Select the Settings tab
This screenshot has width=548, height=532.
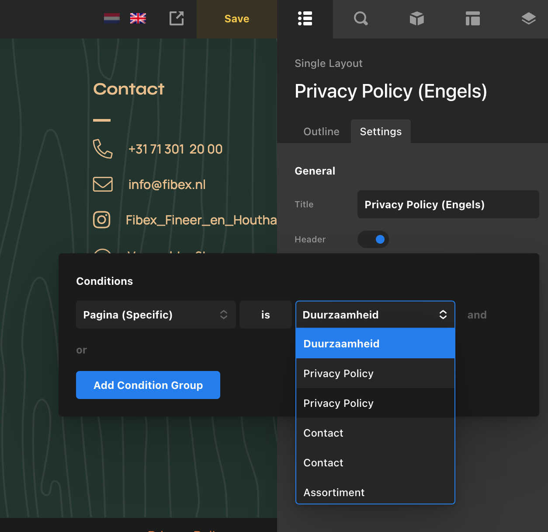click(380, 132)
